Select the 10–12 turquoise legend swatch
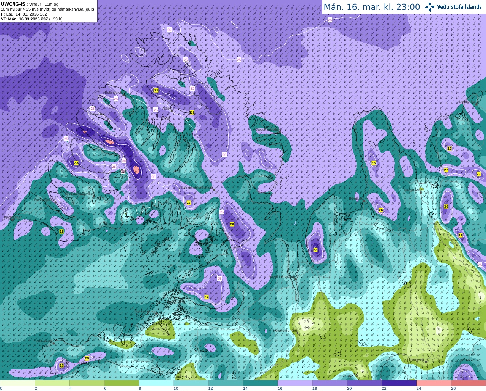The width and height of the screenshot is (486, 391). click(191, 383)
